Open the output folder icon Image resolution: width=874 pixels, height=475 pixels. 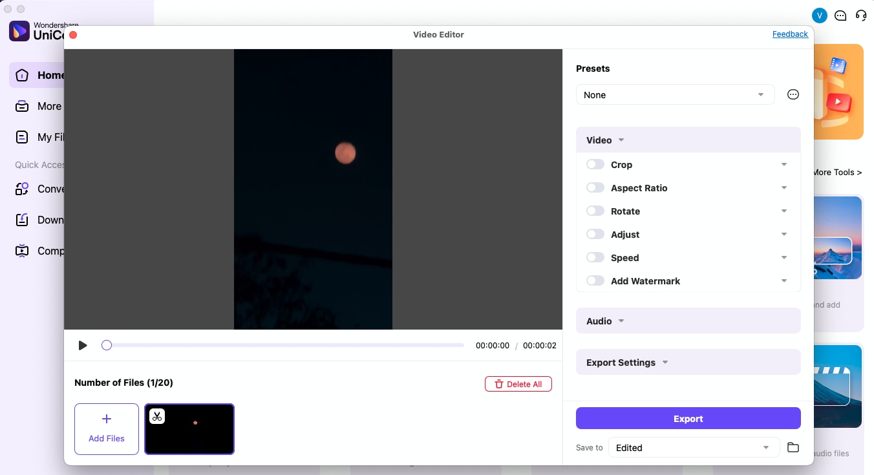793,448
